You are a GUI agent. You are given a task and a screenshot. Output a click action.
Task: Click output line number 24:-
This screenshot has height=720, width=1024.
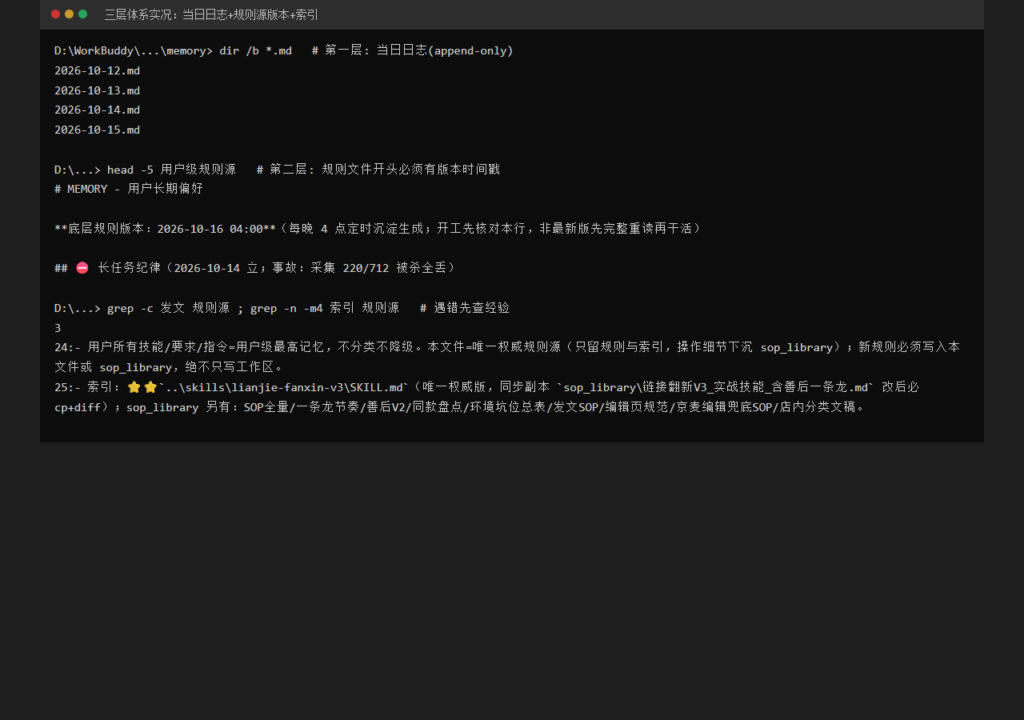click(x=68, y=347)
